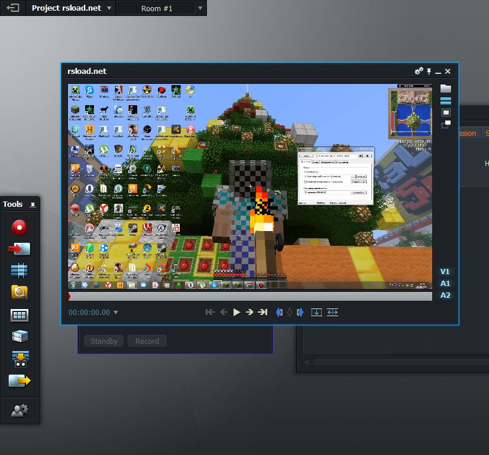
Task: Click the Record button in the back panel
Action: point(147,342)
